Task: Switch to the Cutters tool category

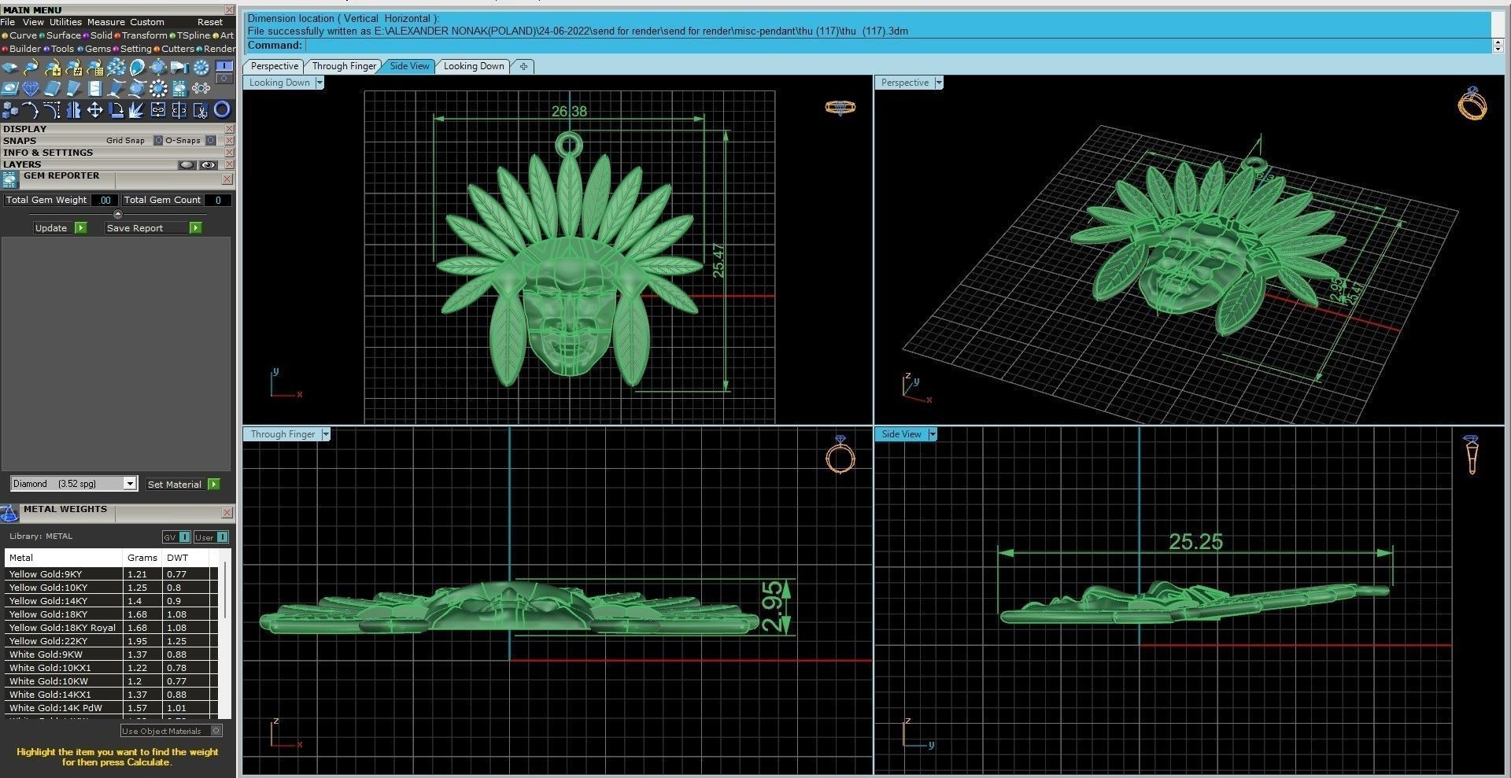Action: [175, 49]
